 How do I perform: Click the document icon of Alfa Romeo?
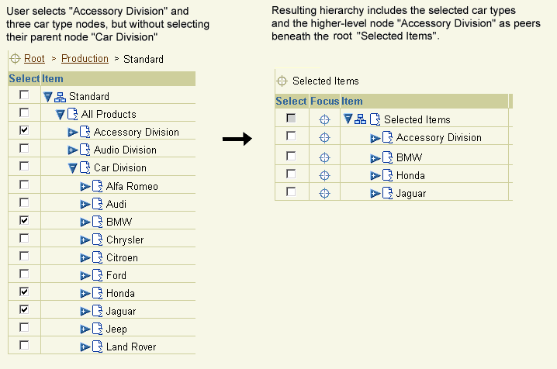(x=97, y=186)
